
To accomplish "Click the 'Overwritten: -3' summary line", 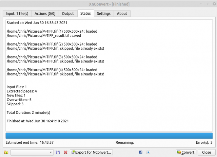I will point(19,100).
